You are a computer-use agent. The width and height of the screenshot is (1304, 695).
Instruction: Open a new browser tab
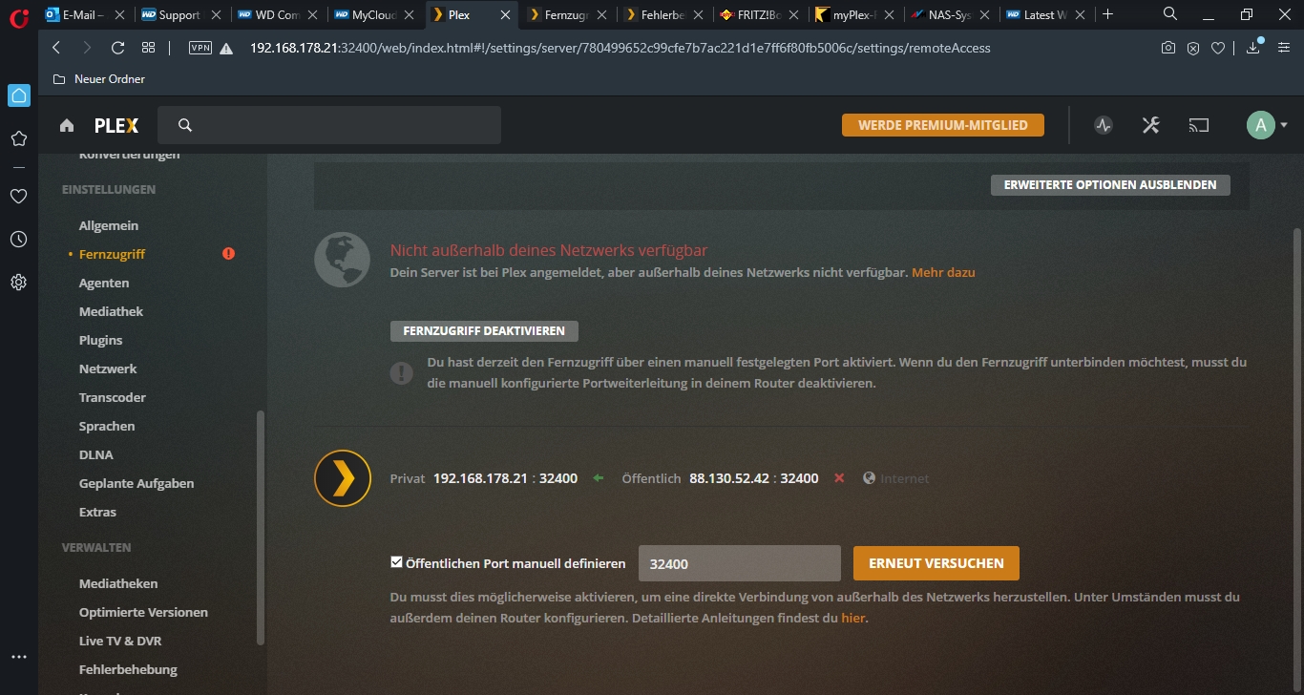click(x=1107, y=14)
